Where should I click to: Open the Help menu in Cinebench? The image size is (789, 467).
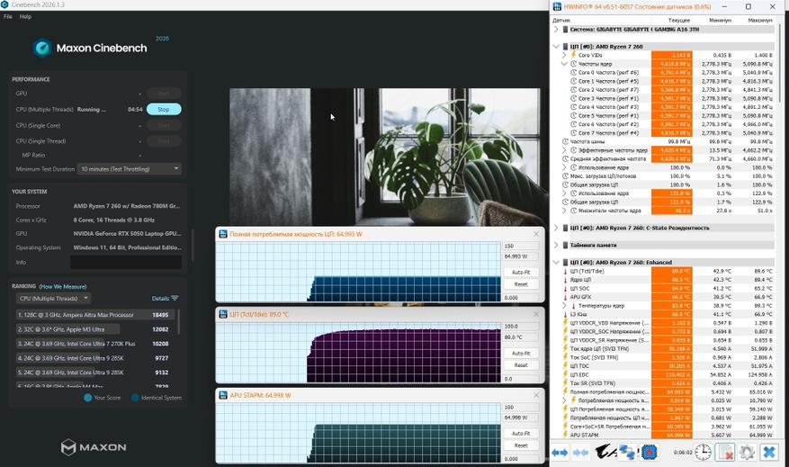[x=26, y=16]
